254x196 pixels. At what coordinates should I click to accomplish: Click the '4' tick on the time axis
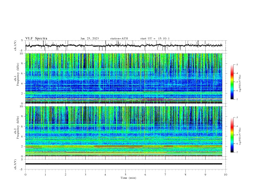pyautogui.click(x=106, y=175)
